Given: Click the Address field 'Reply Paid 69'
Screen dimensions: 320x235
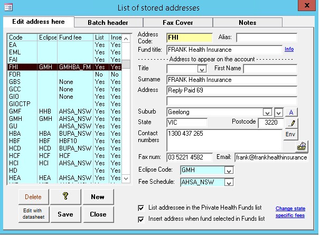Looking at the screenshot, I should click(232, 90).
